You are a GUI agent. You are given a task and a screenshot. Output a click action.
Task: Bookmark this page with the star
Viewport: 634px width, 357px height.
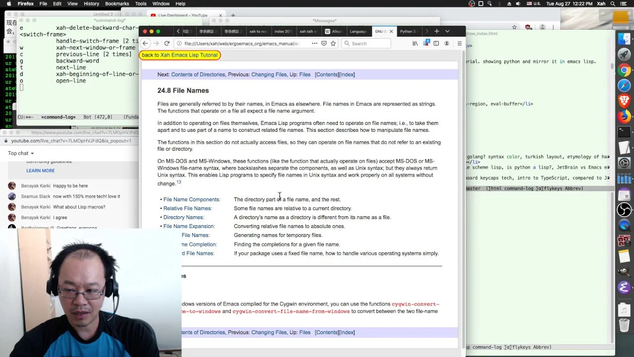tap(333, 44)
